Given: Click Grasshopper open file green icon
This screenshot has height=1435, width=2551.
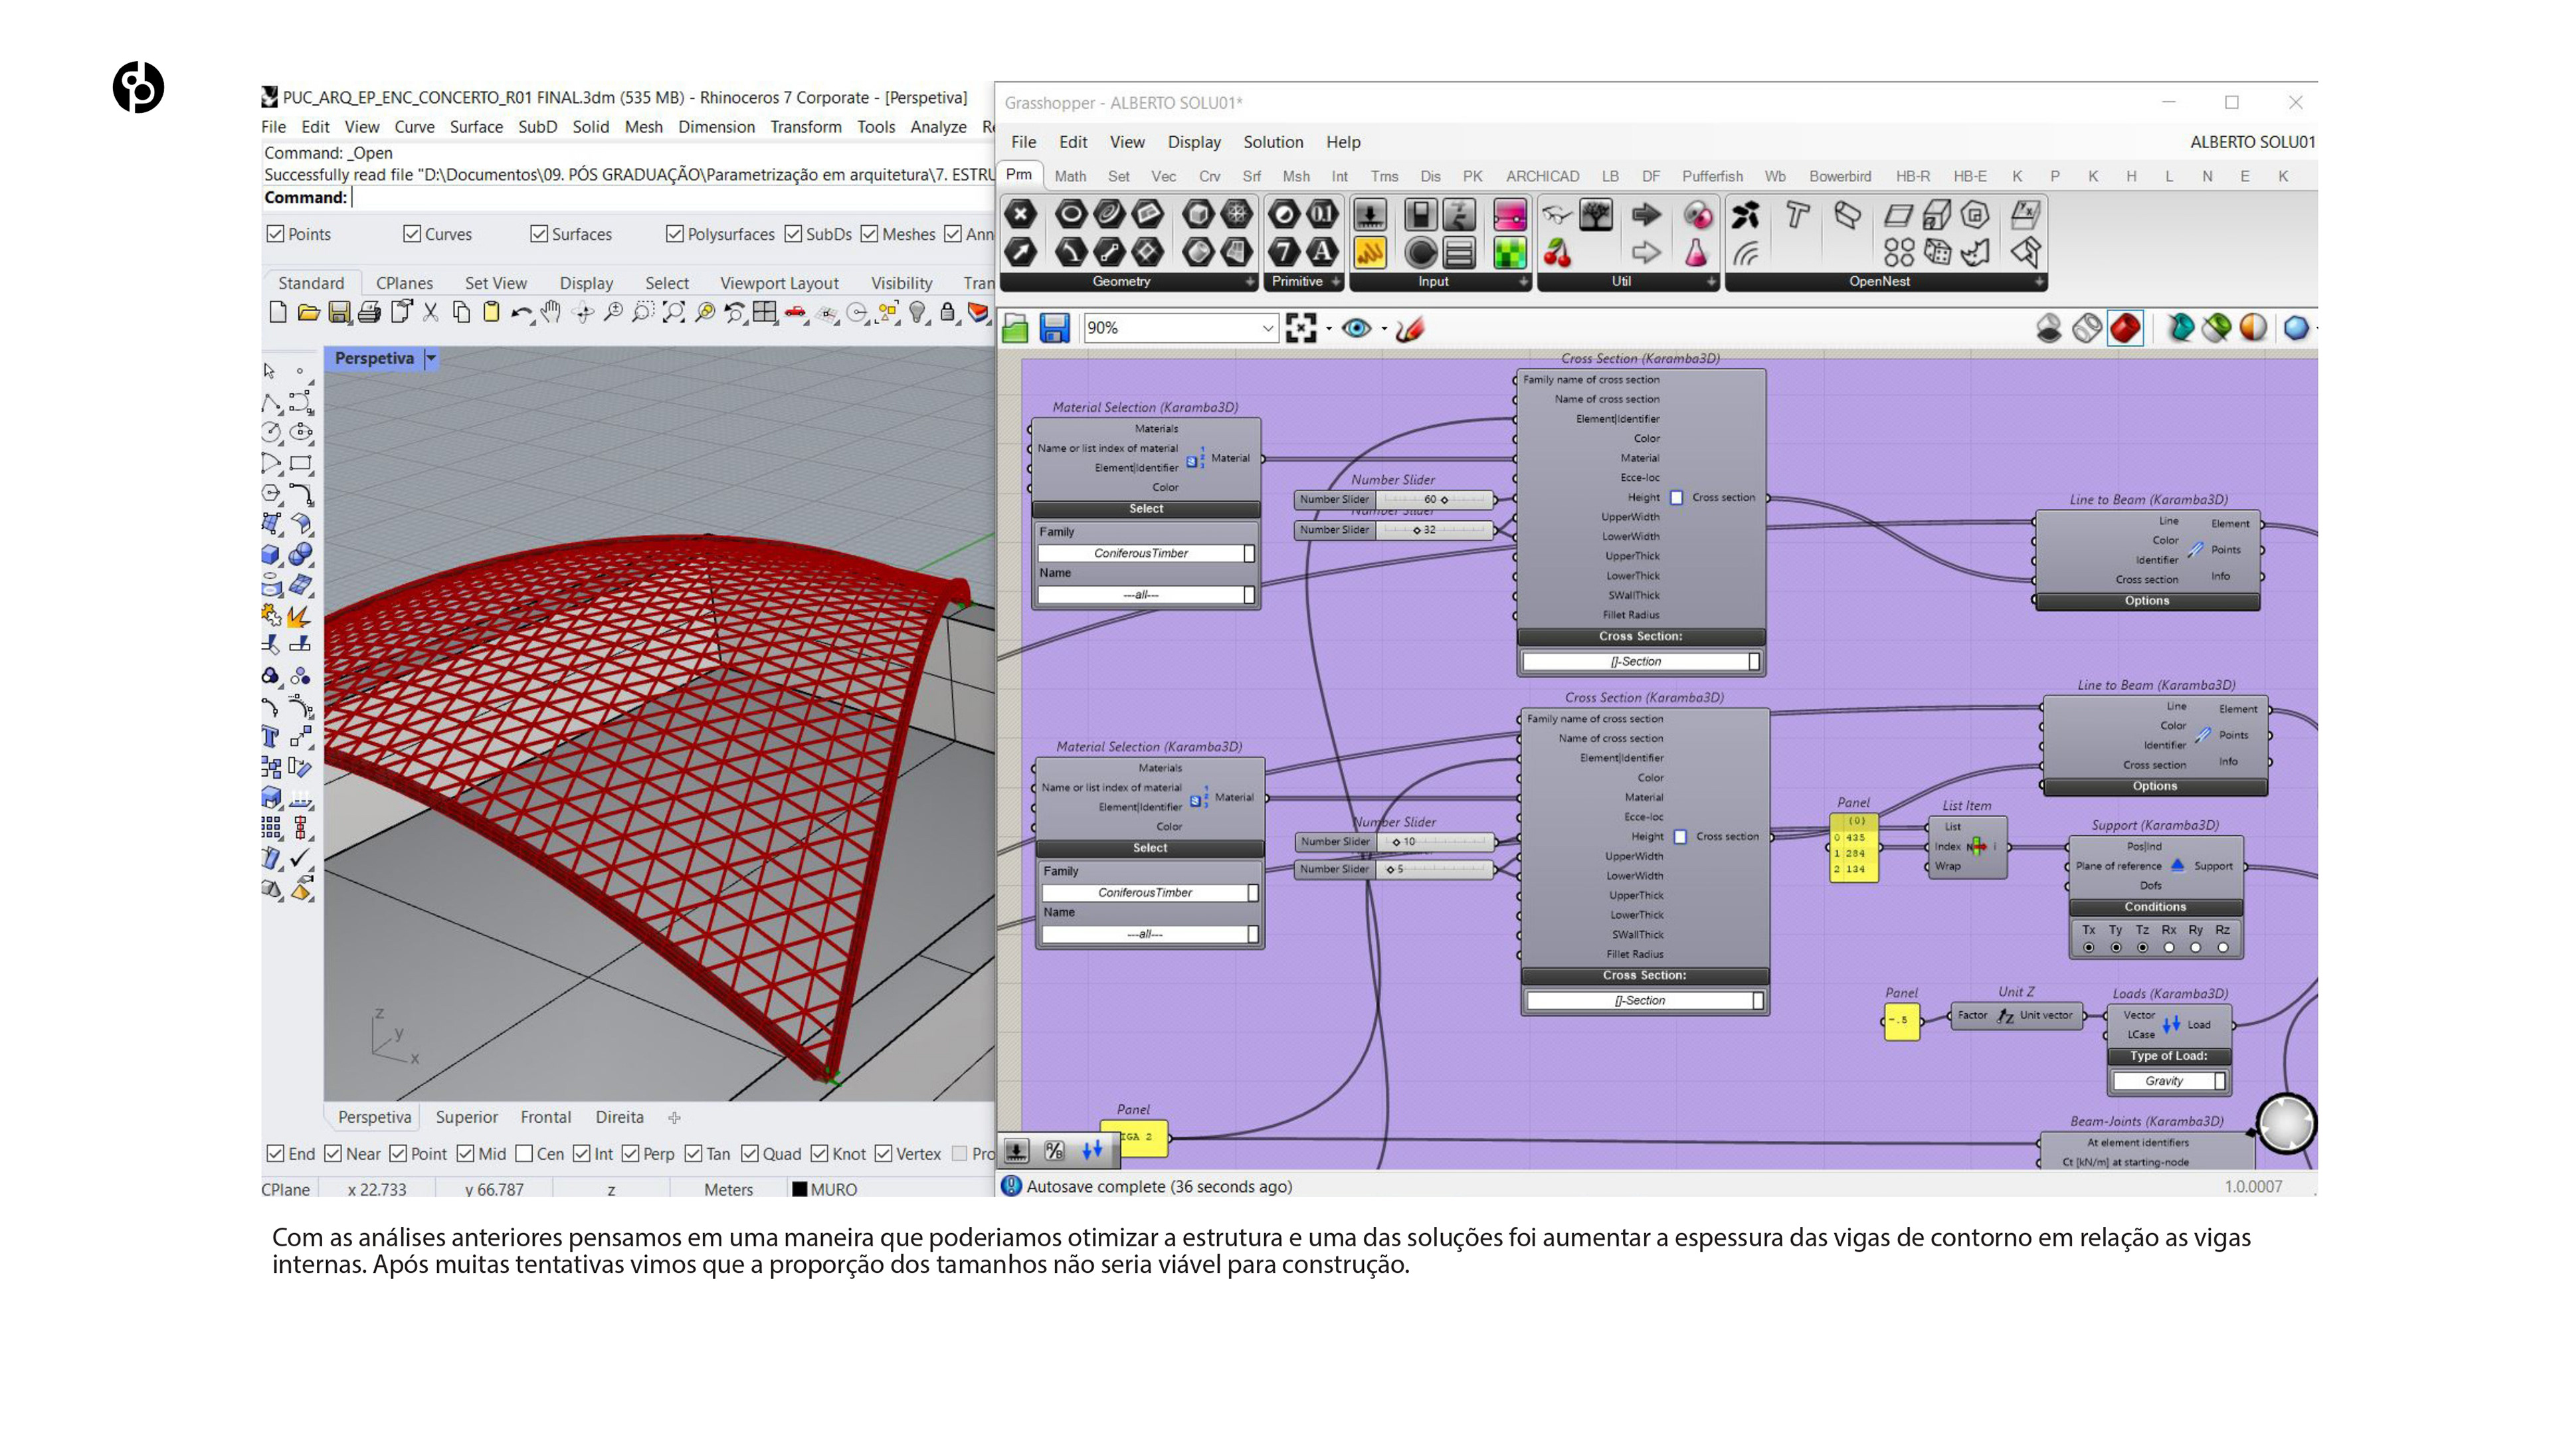Looking at the screenshot, I should click(x=1015, y=328).
